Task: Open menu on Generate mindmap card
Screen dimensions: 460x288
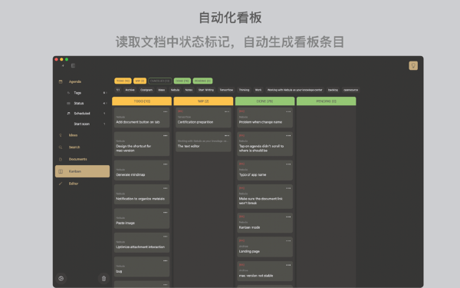Action: (165, 164)
